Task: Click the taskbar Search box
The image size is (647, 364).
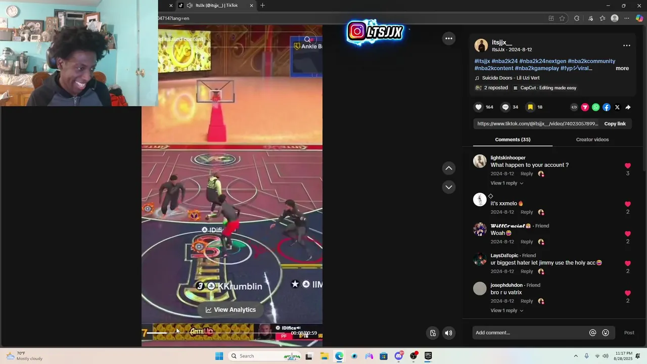Action: coord(265,356)
